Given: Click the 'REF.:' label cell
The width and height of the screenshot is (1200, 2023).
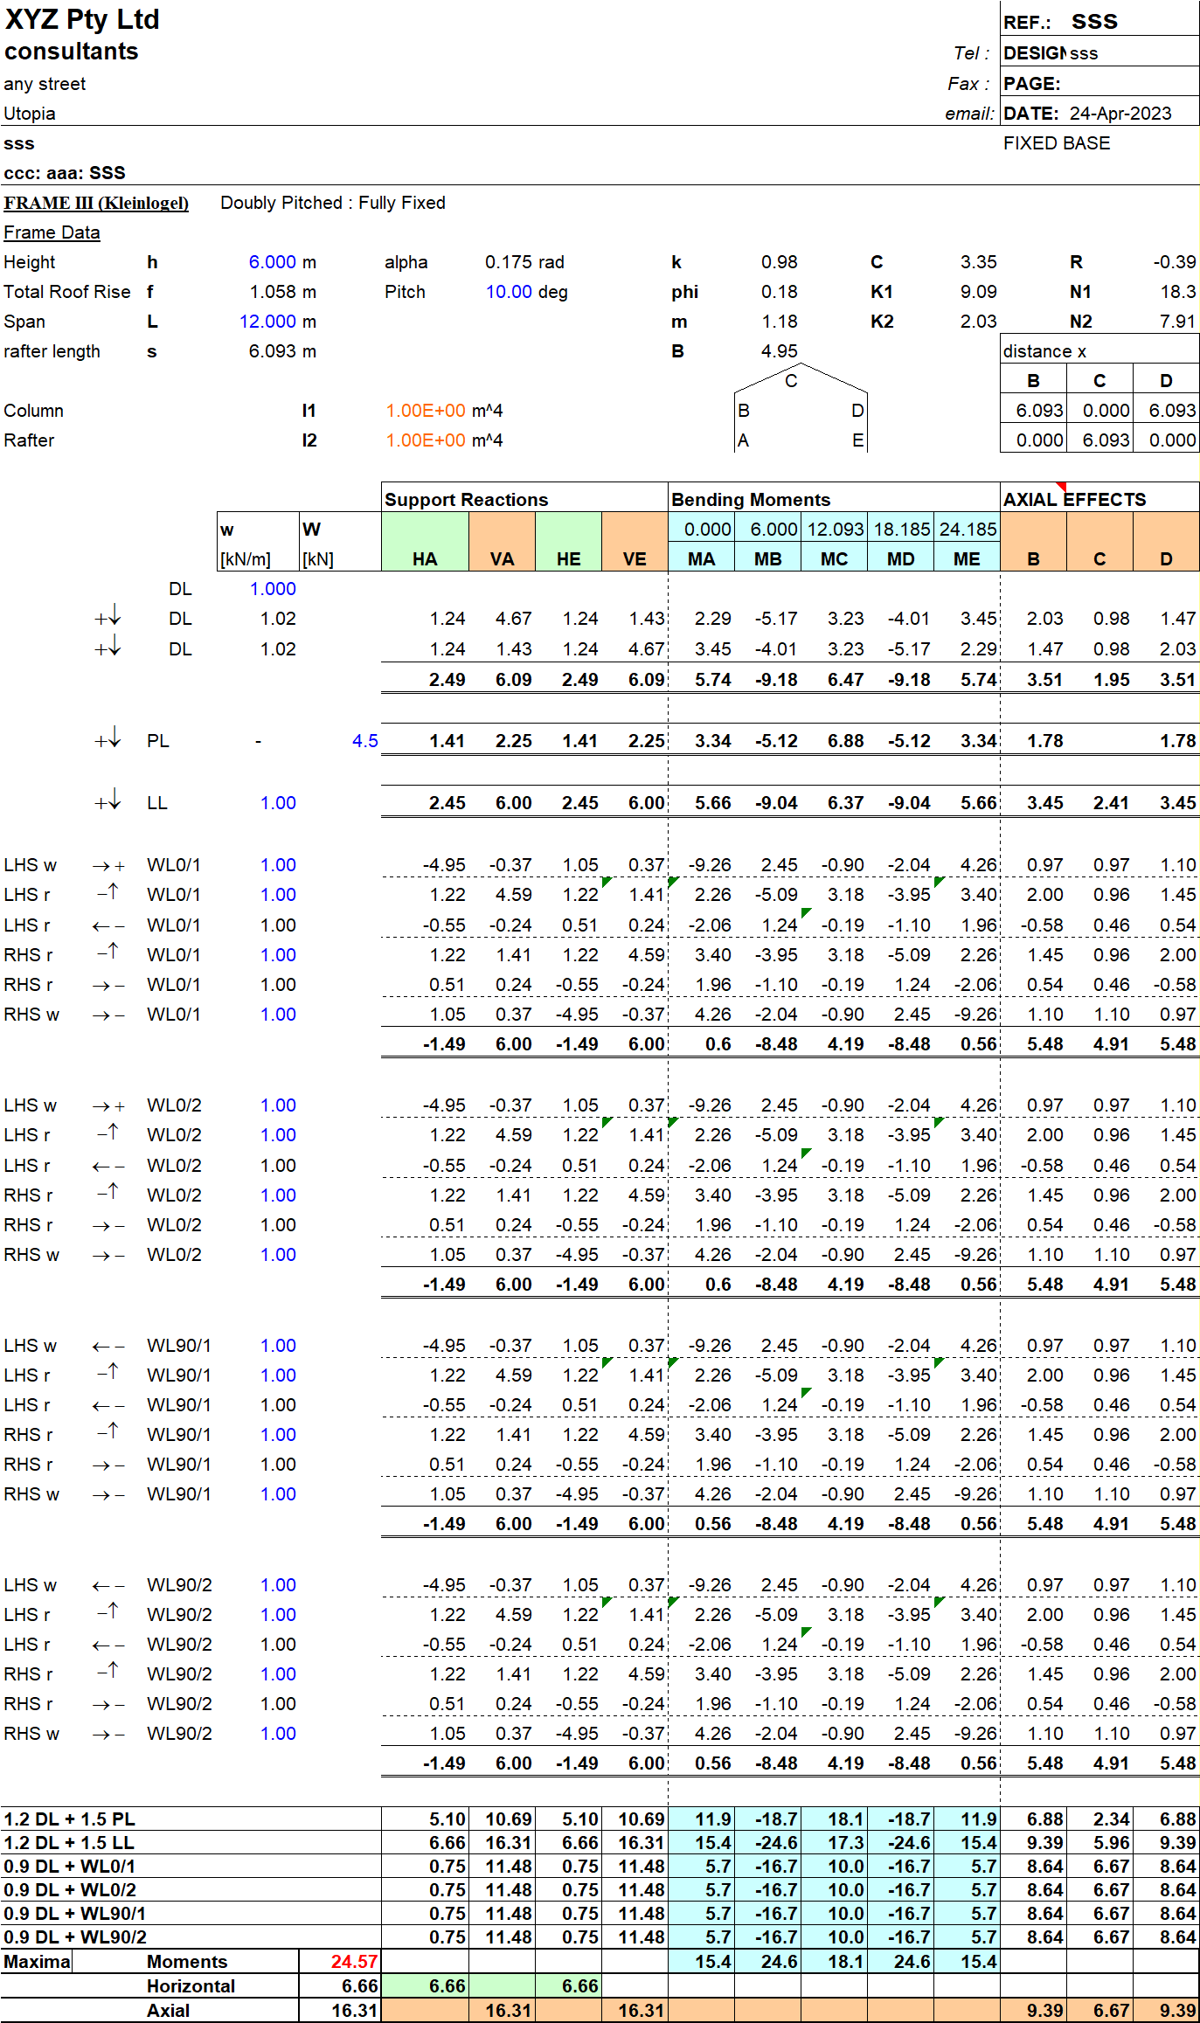Looking at the screenshot, I should [1027, 23].
